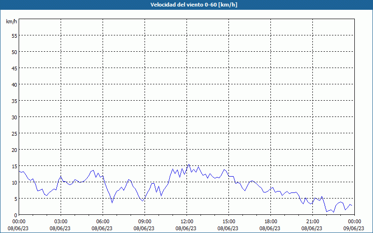373x233 pixels.
Task: Click the y-axis value 20
Action: (x=14, y=150)
